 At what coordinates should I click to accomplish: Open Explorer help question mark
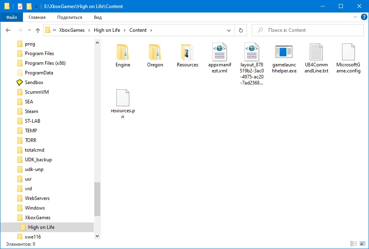pos(364,17)
